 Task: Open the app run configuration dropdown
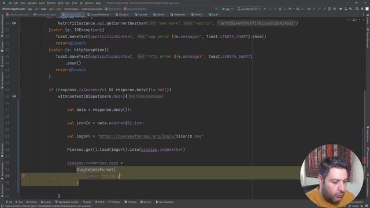tap(227, 9)
